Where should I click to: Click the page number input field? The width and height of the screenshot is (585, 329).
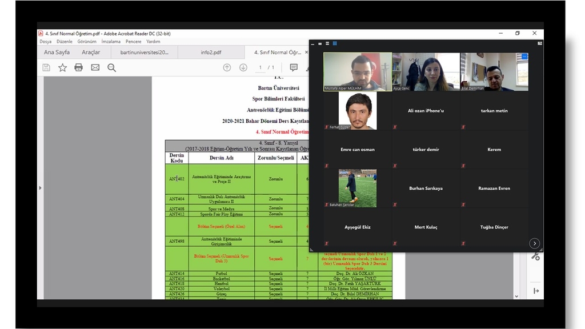click(261, 67)
